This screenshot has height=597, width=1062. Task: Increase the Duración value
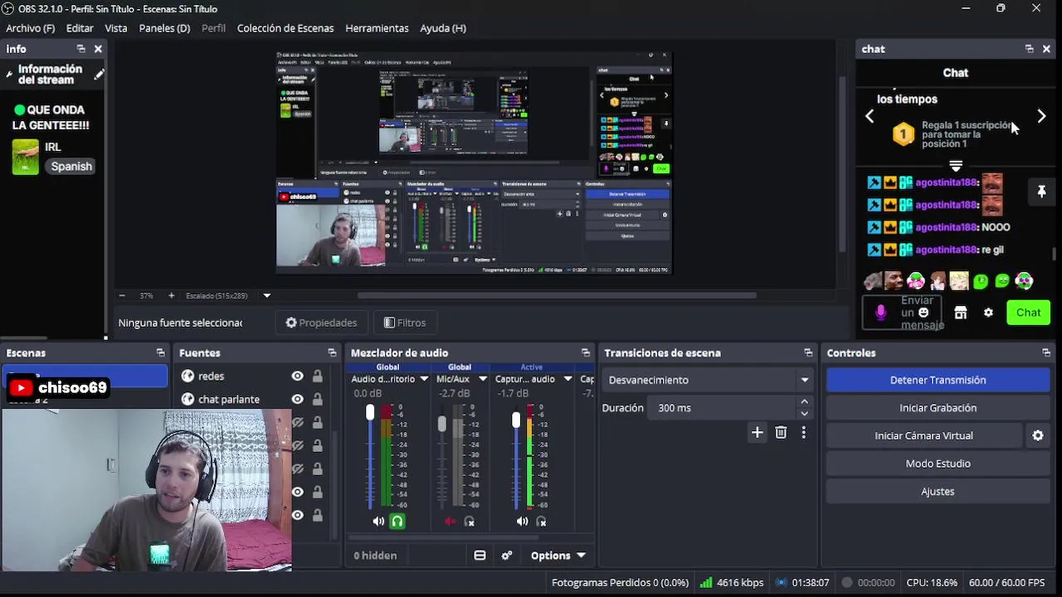(x=804, y=402)
